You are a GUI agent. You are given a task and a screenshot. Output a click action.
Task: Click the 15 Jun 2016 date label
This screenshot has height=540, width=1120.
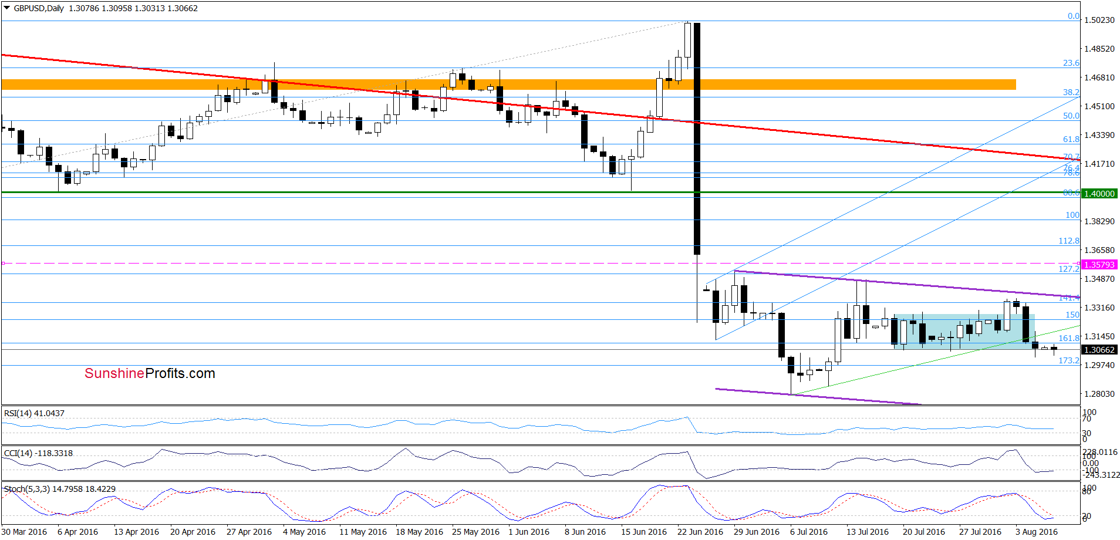click(x=644, y=532)
